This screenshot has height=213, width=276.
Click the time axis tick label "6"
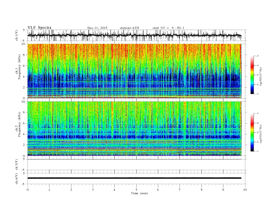point(158,190)
